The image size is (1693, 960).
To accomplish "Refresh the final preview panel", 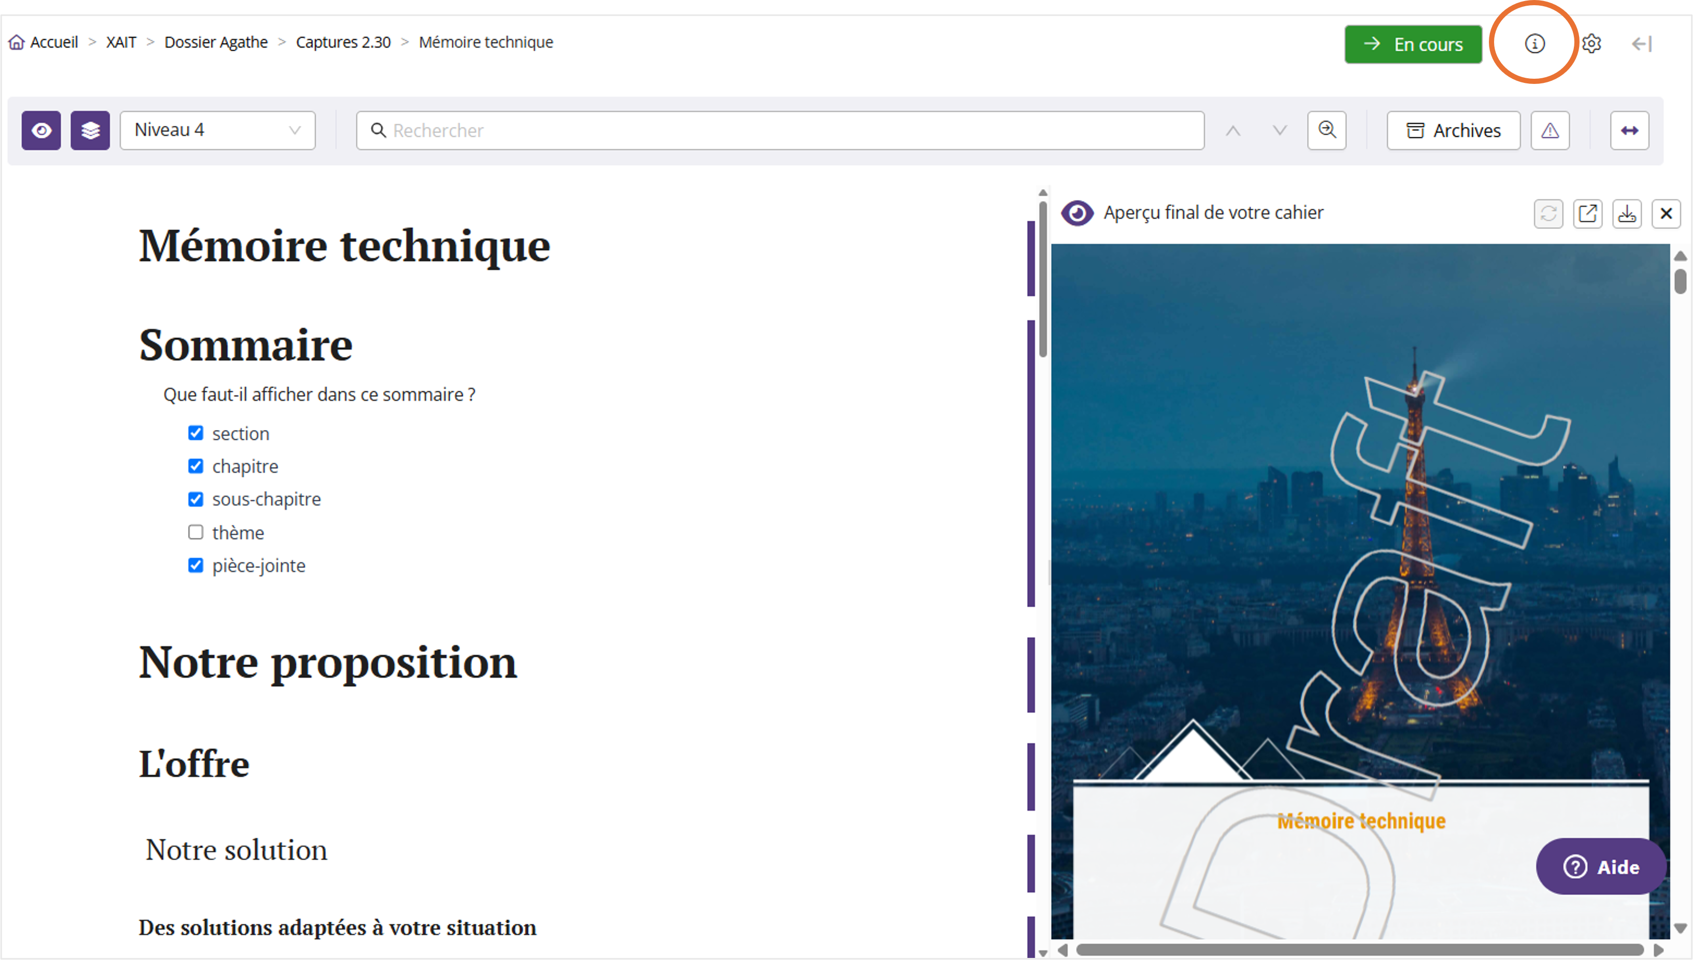I will point(1548,213).
